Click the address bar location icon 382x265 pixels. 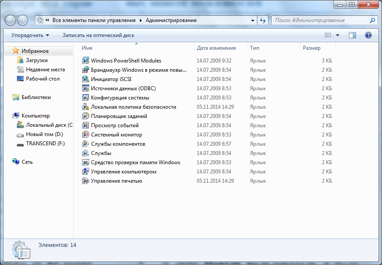(x=40, y=20)
